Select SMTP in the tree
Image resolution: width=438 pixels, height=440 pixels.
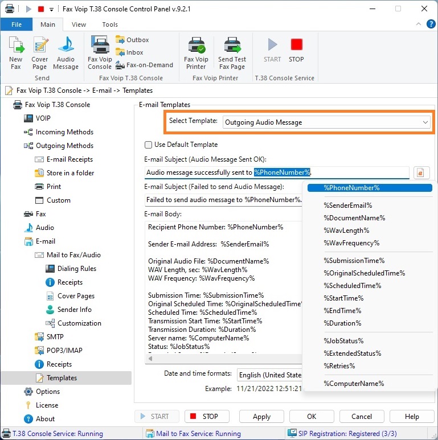pyautogui.click(x=49, y=337)
